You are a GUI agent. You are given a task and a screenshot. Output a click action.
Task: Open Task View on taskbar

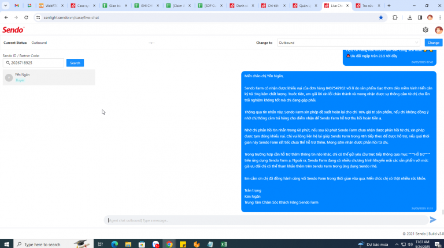(x=100, y=244)
